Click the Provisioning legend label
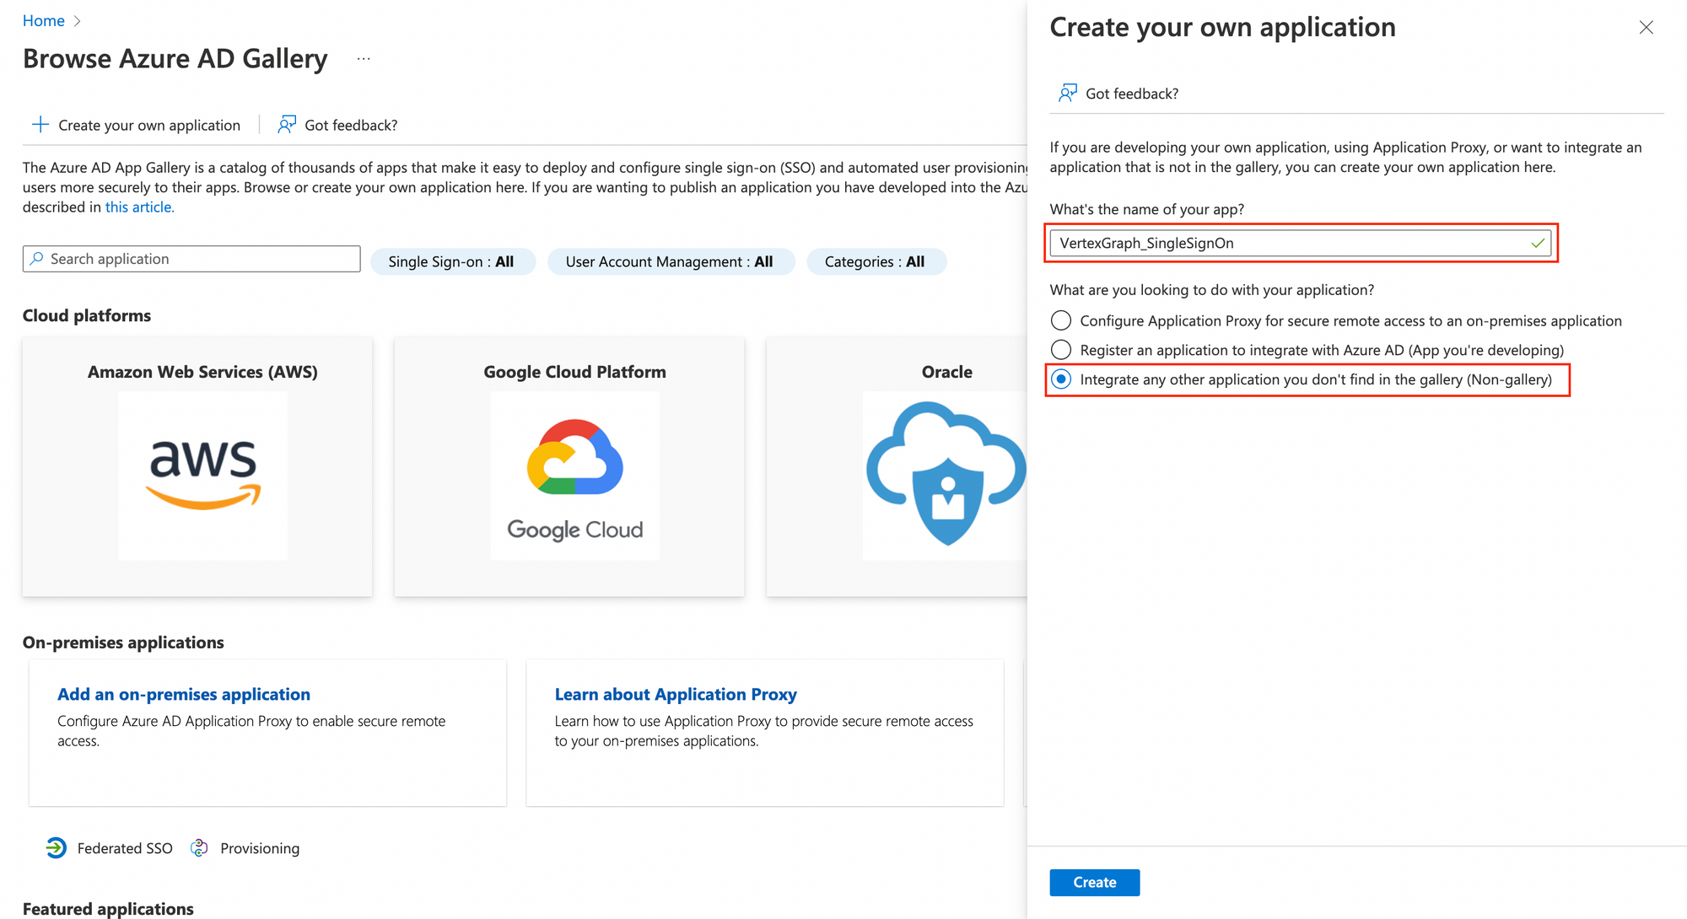Viewport: 1687px width, 919px height. pyautogui.click(x=260, y=848)
